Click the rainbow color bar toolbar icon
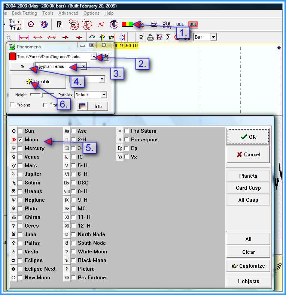Viewport: 286px width, 295px height. click(127, 24)
